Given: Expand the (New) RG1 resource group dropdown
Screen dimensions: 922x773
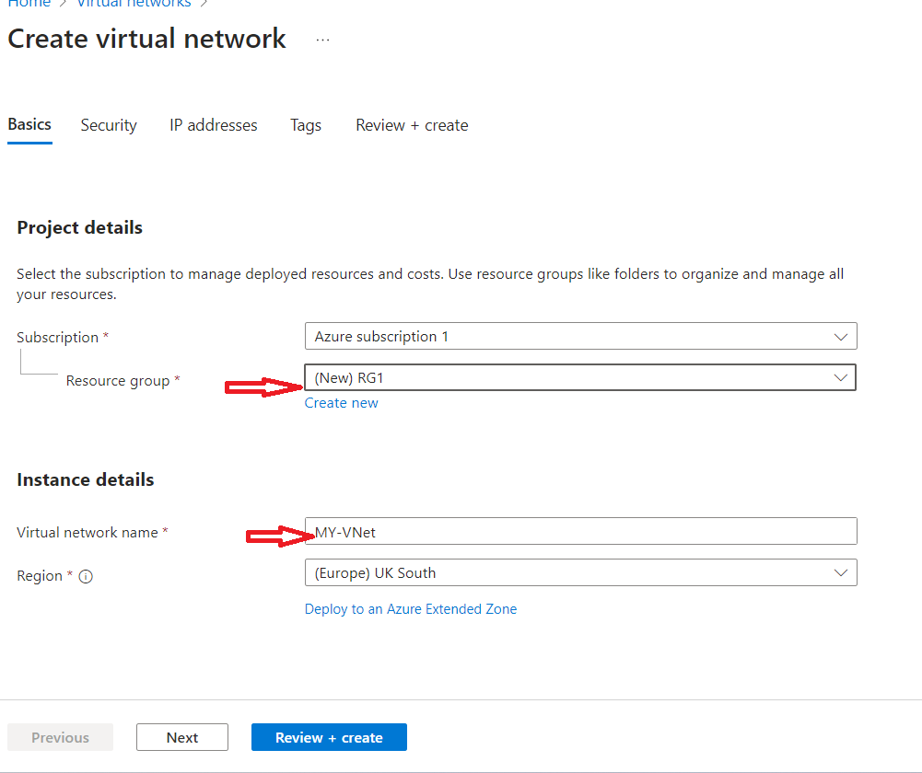Looking at the screenshot, I should [x=580, y=377].
